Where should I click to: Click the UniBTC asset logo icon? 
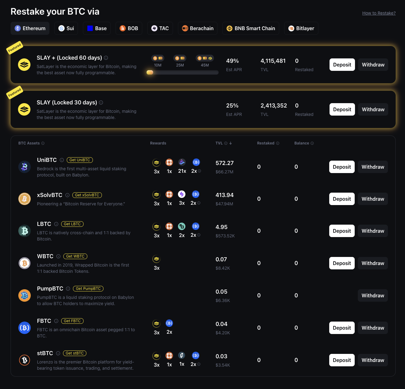(25, 167)
